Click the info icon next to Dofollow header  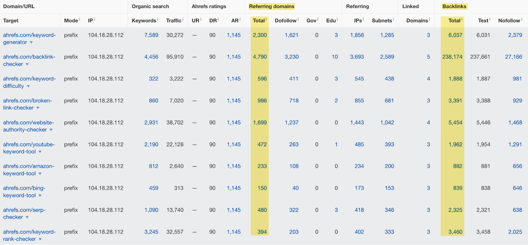point(298,19)
